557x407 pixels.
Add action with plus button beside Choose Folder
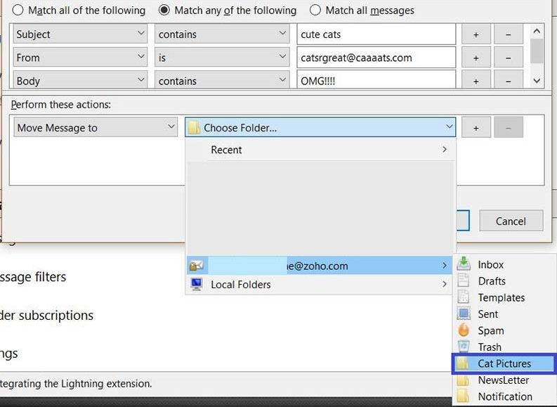tap(476, 128)
